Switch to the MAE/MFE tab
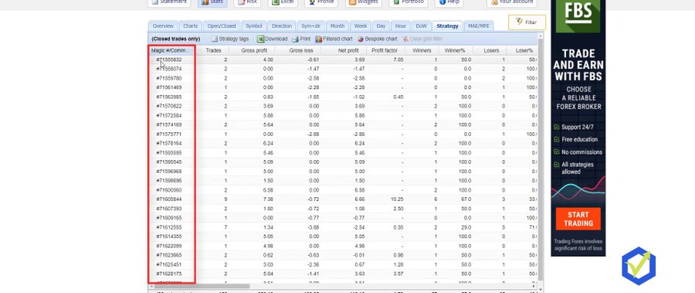 coord(479,26)
